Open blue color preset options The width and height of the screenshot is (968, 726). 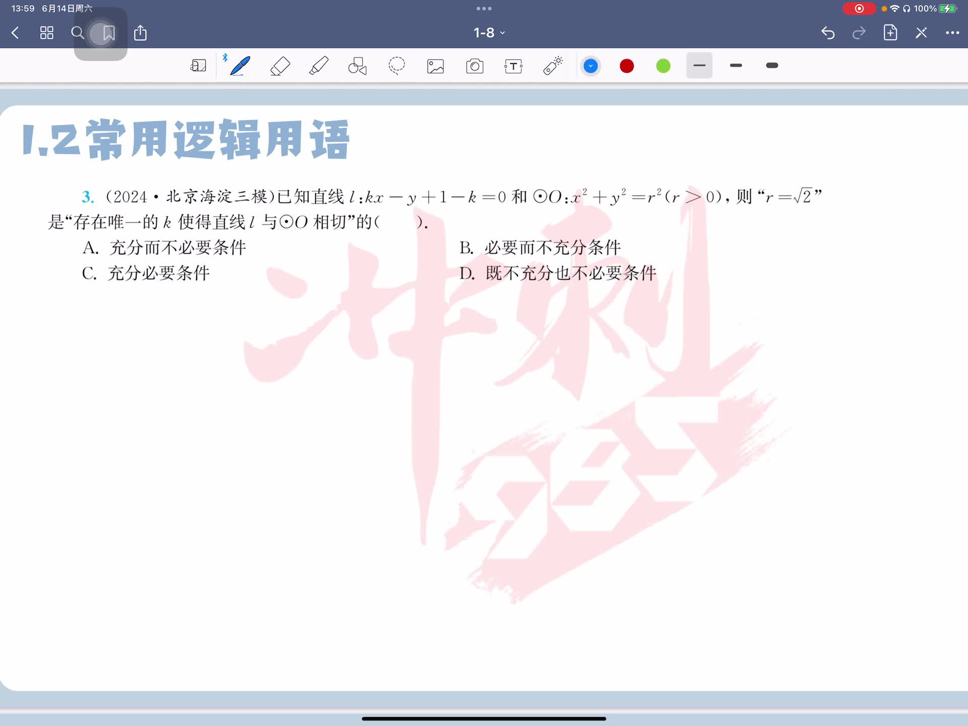590,66
